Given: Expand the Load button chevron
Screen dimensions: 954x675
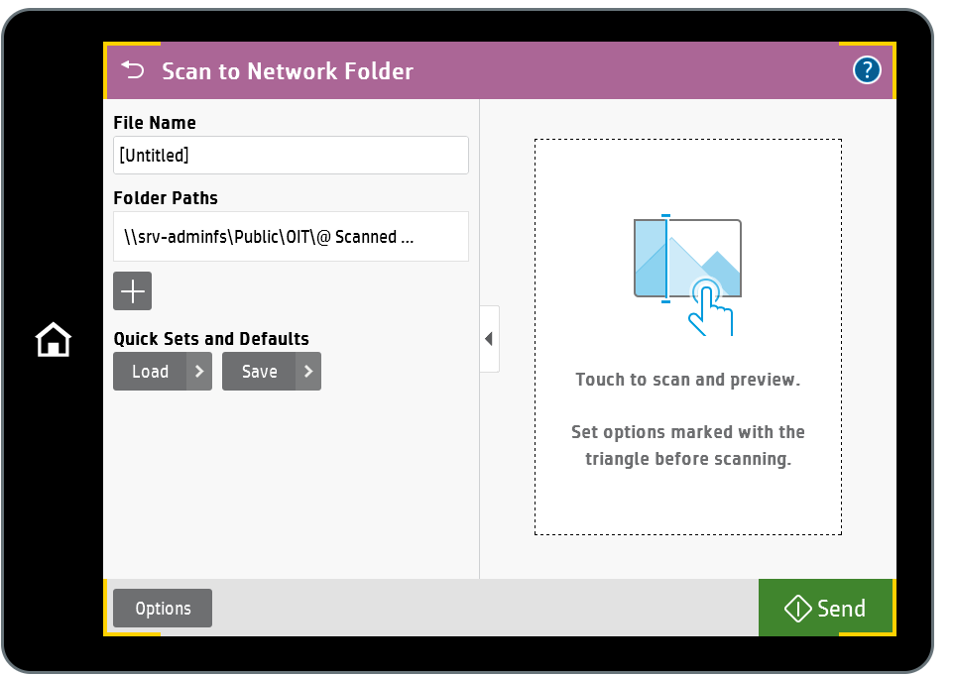Looking at the screenshot, I should [199, 372].
